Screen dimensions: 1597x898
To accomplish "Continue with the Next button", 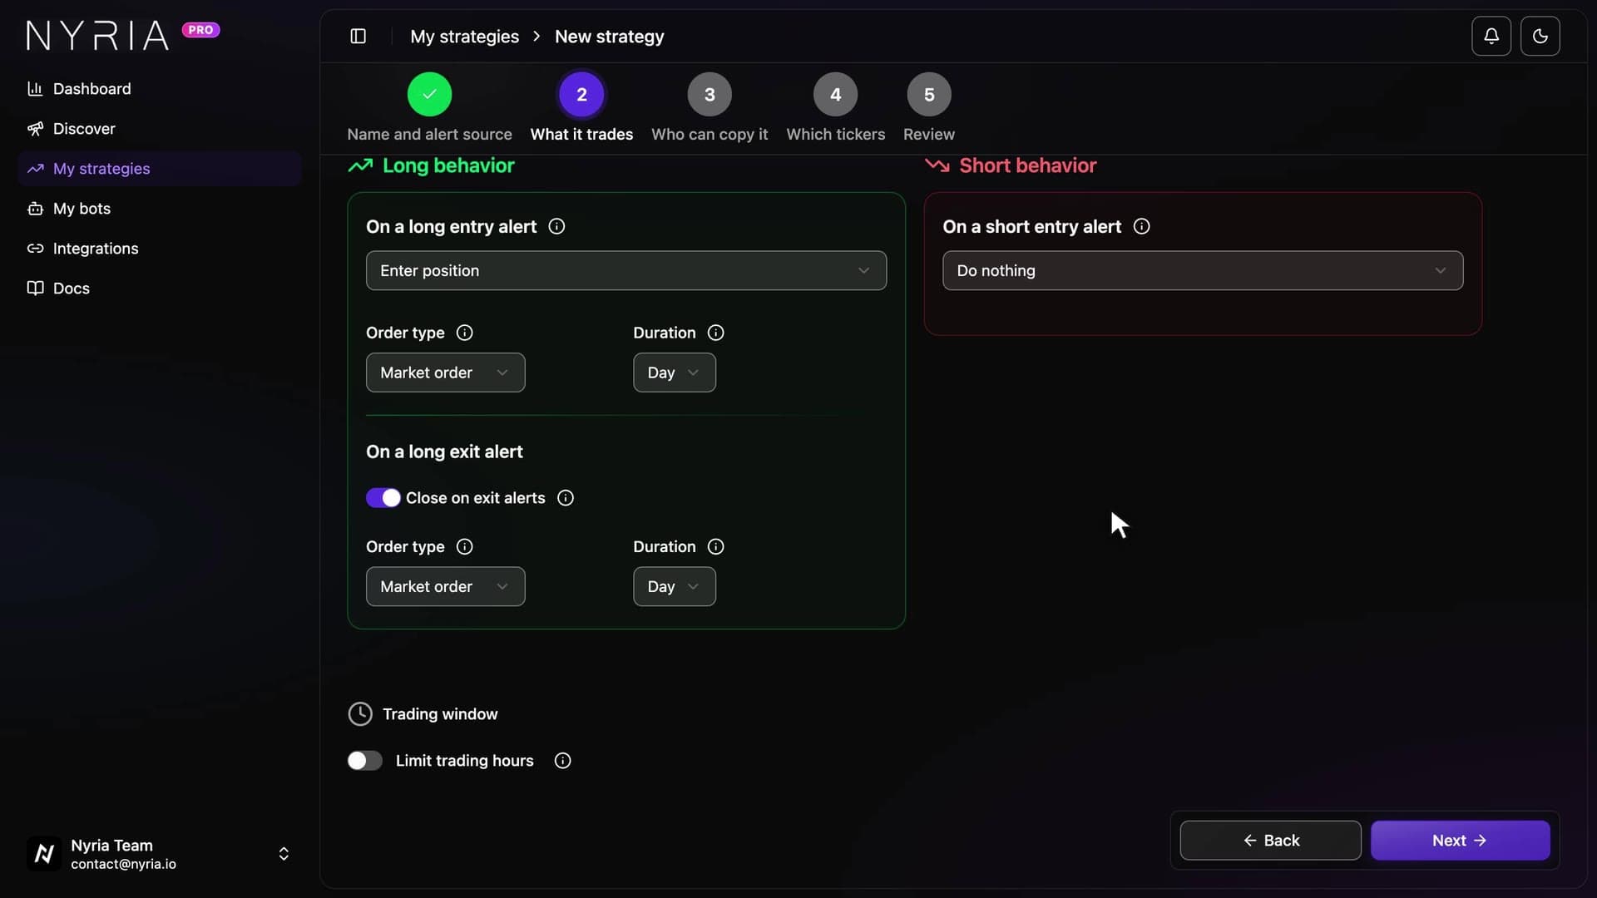I will 1460,841.
